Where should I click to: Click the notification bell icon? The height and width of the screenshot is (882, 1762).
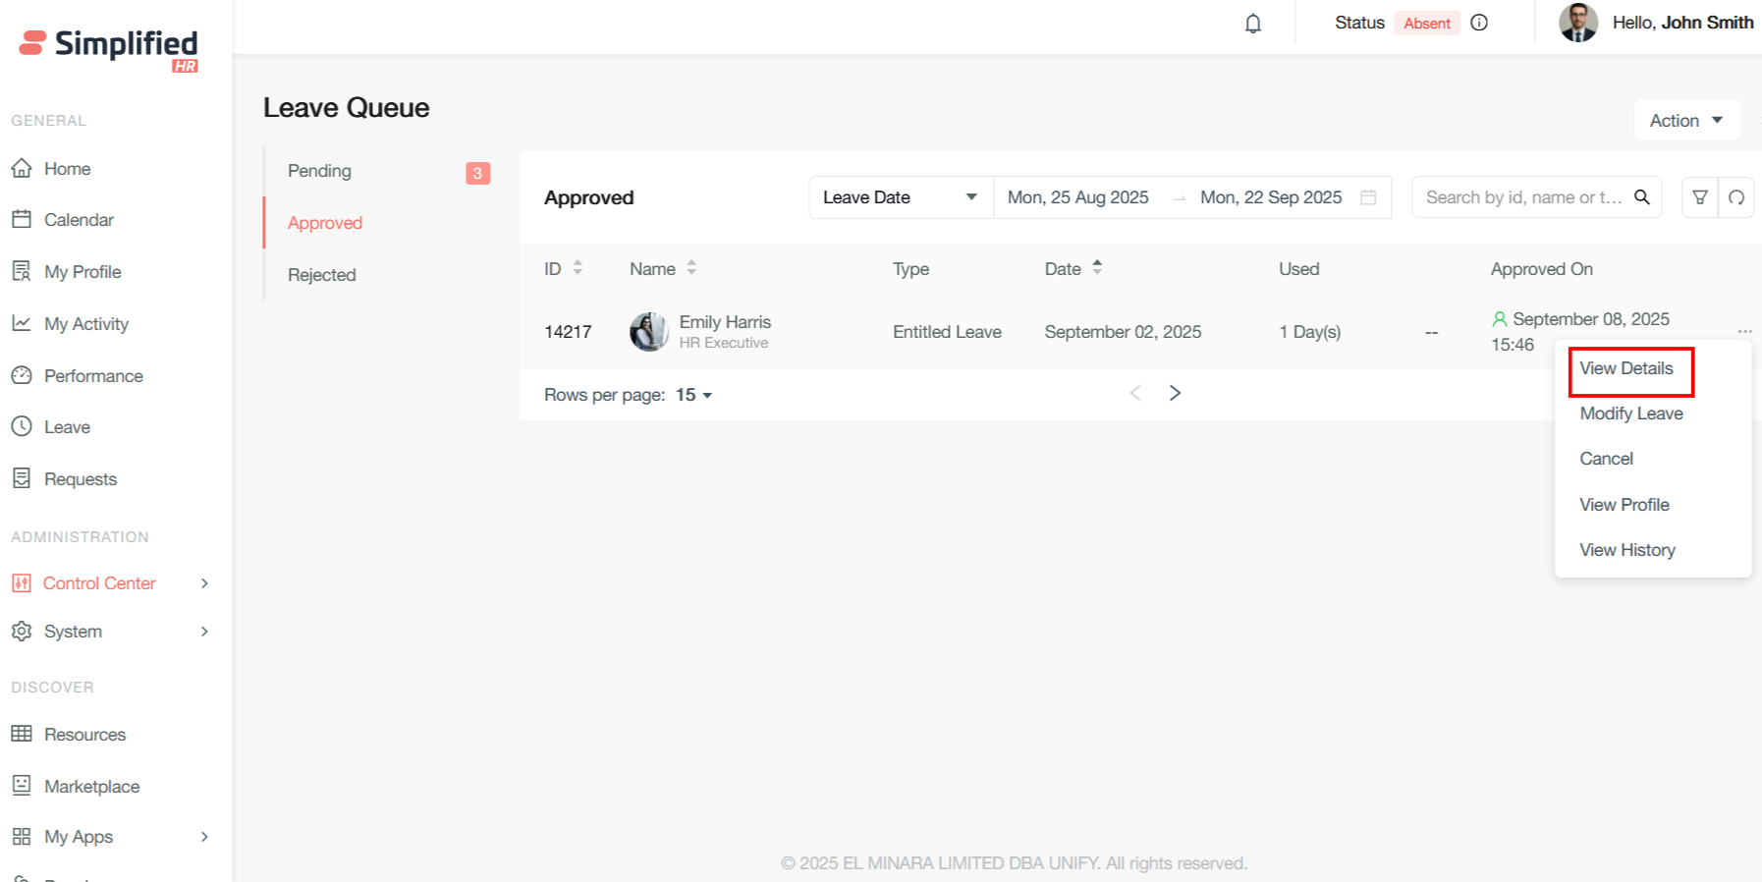(x=1252, y=24)
